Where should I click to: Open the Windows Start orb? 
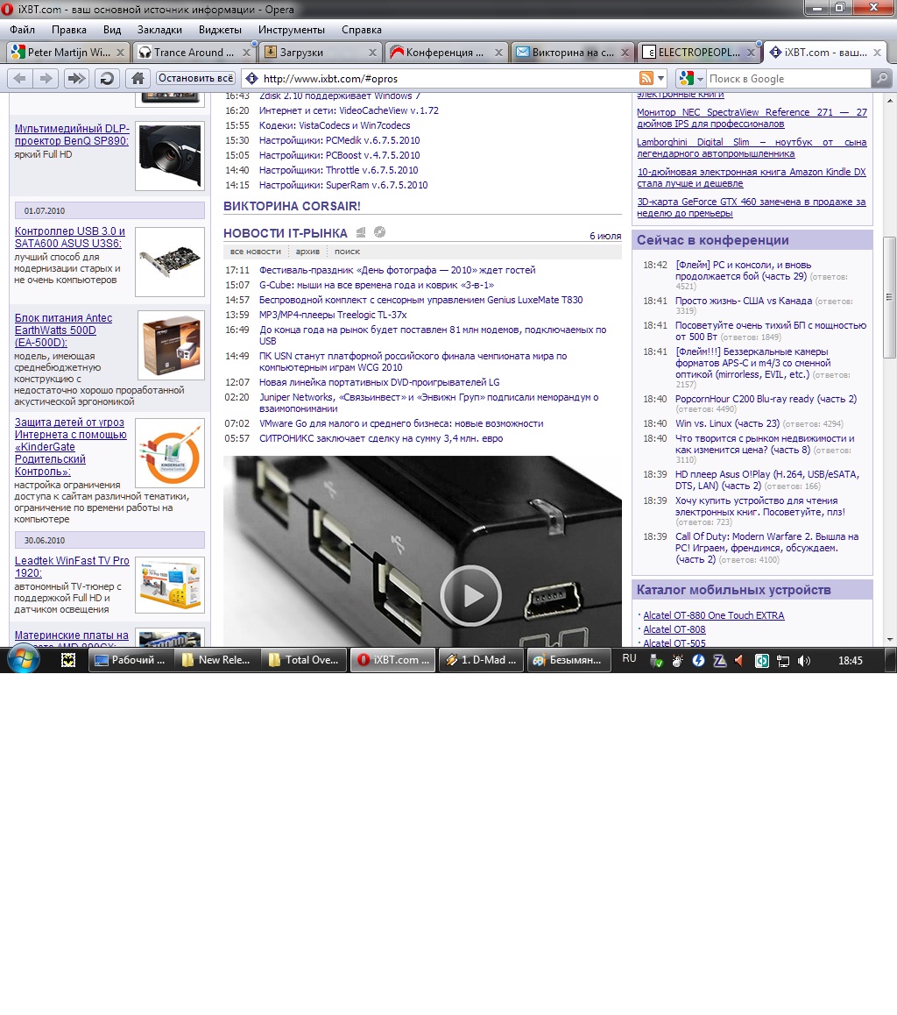24,660
